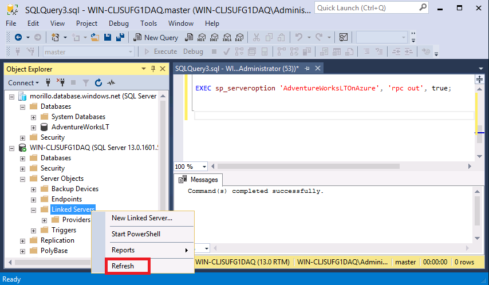Click the DMX query icon
Screen dimensions: 489x285
tap(214, 37)
